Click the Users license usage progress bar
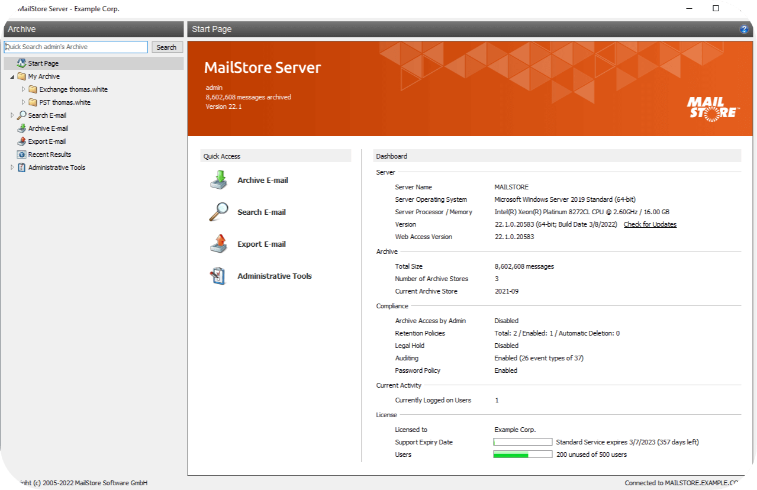 (x=523, y=454)
